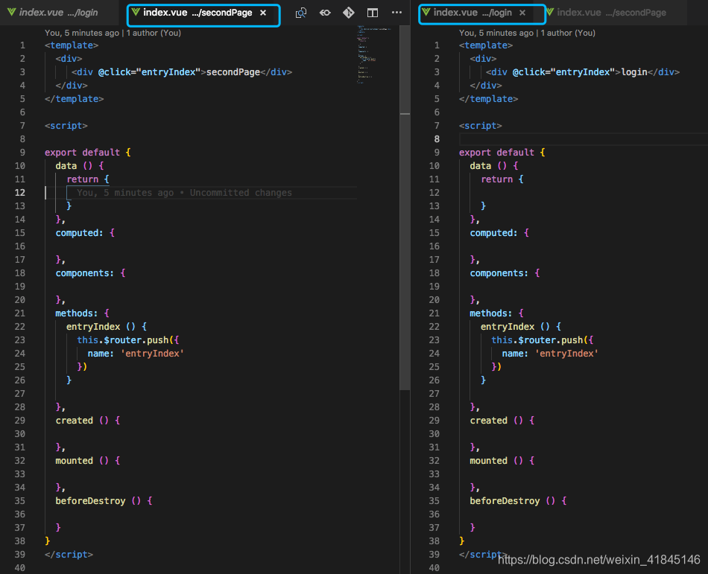Close the secondPage index.vue tab
Viewport: 708px width, 574px height.
tap(263, 13)
